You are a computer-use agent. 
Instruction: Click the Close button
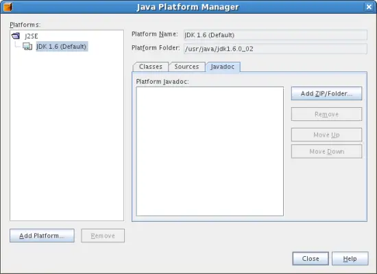tap(311, 259)
